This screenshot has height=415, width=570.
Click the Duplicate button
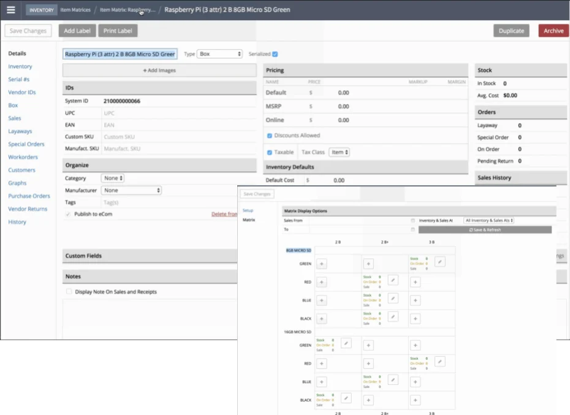[511, 31]
